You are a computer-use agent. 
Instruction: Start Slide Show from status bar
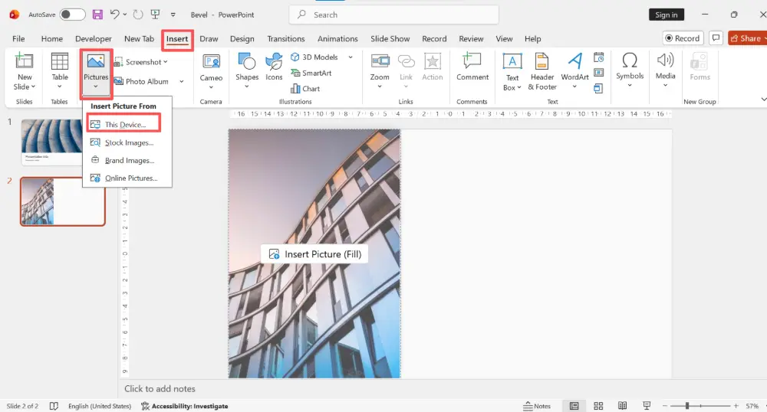pos(647,406)
